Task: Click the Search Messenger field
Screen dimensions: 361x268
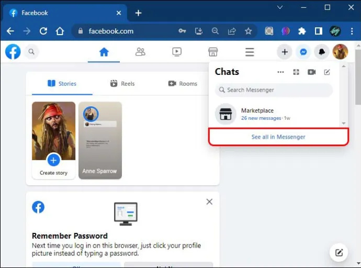Action: tap(274, 90)
